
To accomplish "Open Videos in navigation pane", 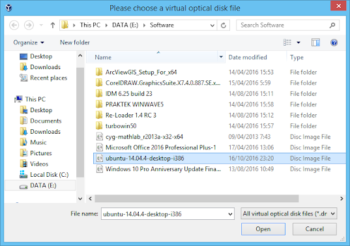I will [34, 164].
